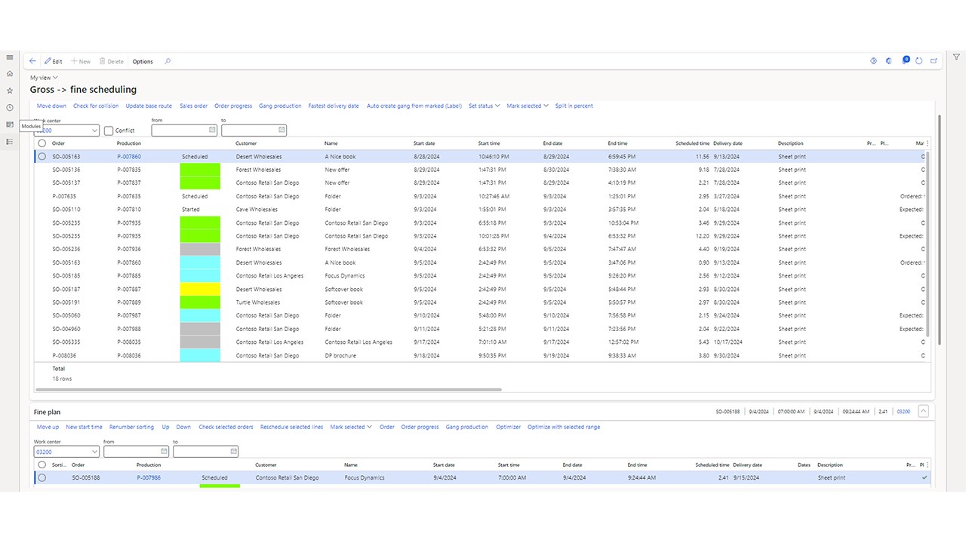Open production link P-007986 in Fine plan

tap(149, 477)
